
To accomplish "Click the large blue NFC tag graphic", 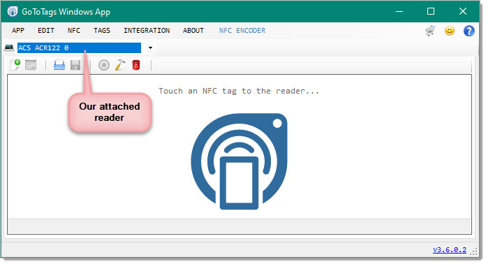I will pos(240,161).
